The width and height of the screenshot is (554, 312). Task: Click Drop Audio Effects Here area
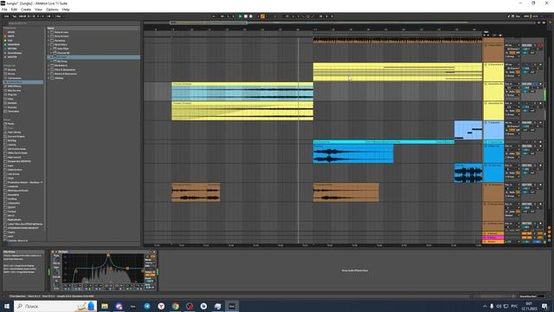(355, 270)
